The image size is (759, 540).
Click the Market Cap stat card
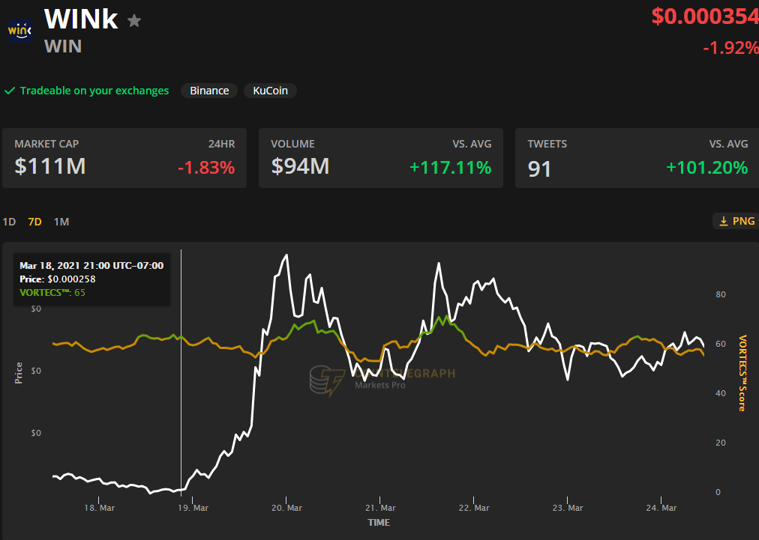click(124, 157)
